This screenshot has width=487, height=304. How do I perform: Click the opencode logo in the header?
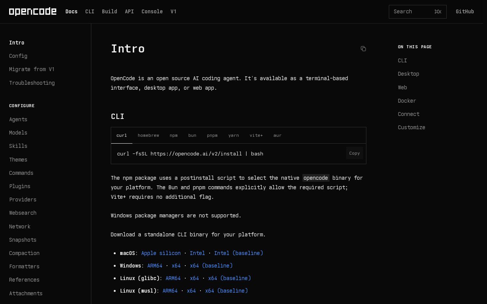tap(33, 12)
